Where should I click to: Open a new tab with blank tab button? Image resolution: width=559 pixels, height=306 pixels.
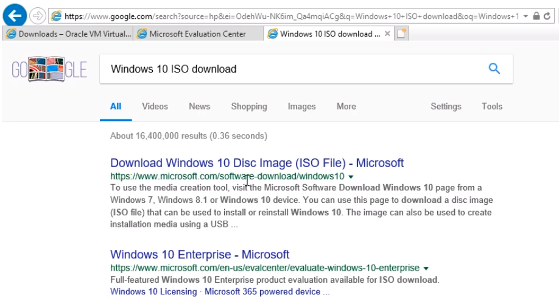[401, 34]
